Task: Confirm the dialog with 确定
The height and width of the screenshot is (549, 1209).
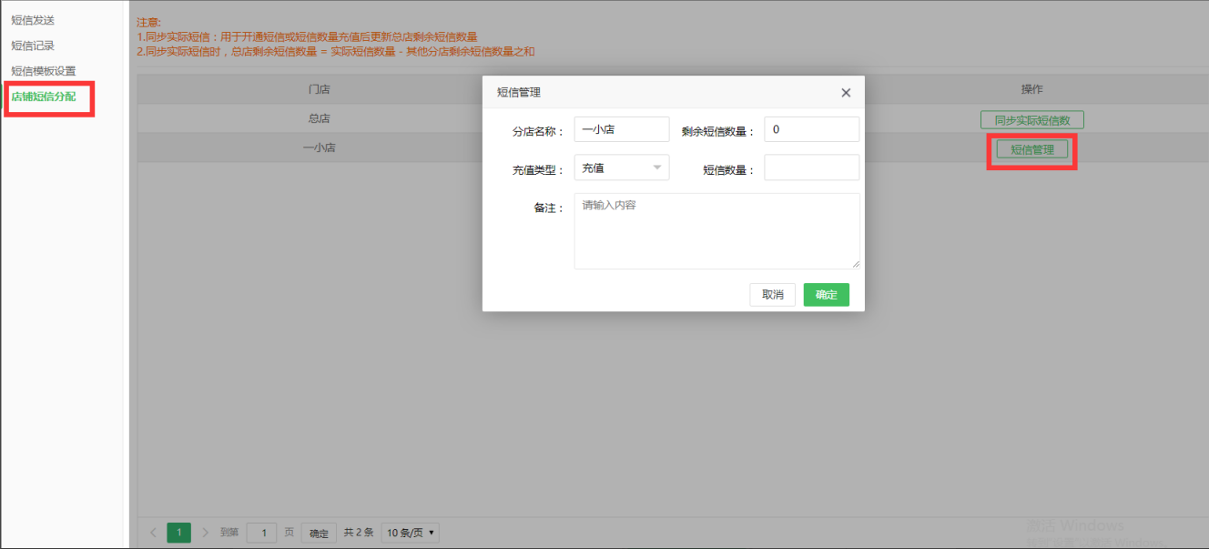Action: pyautogui.click(x=826, y=294)
